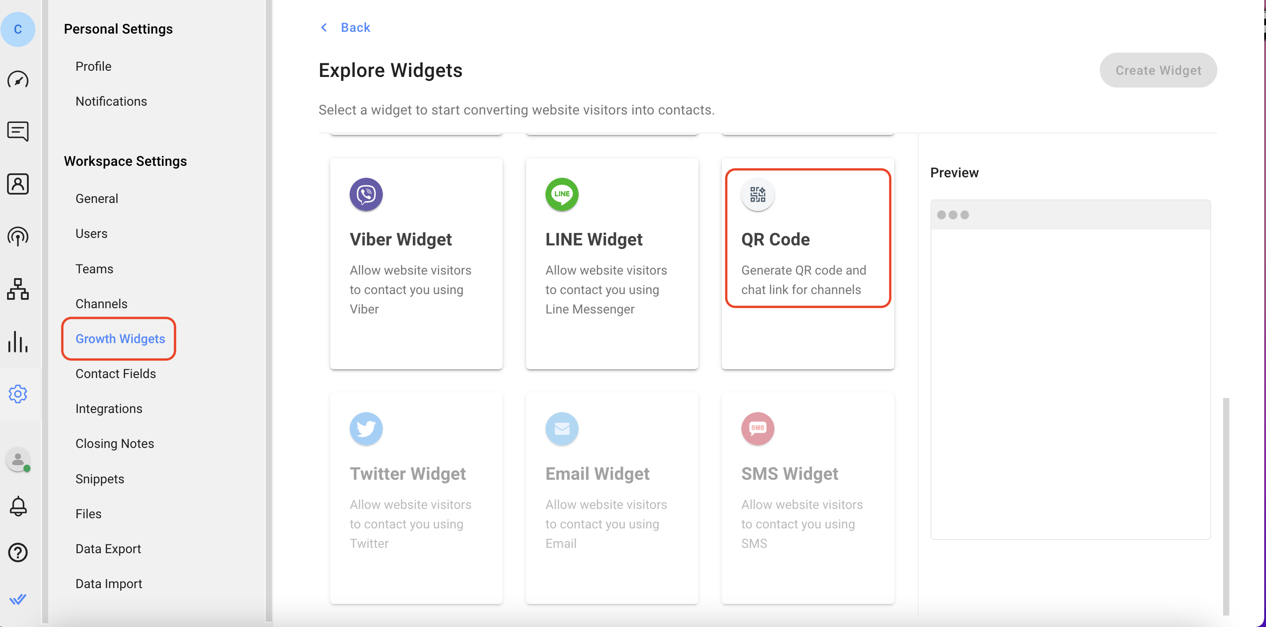Open the dashboard speedometer icon
Screen dimensions: 1266x627
click(x=18, y=80)
